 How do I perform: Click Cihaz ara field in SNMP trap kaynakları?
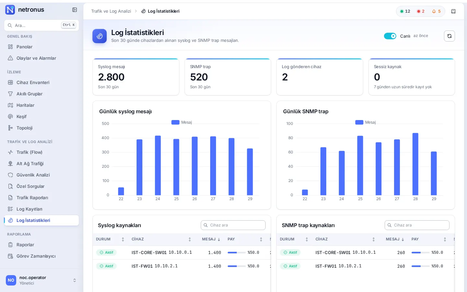(x=417, y=225)
